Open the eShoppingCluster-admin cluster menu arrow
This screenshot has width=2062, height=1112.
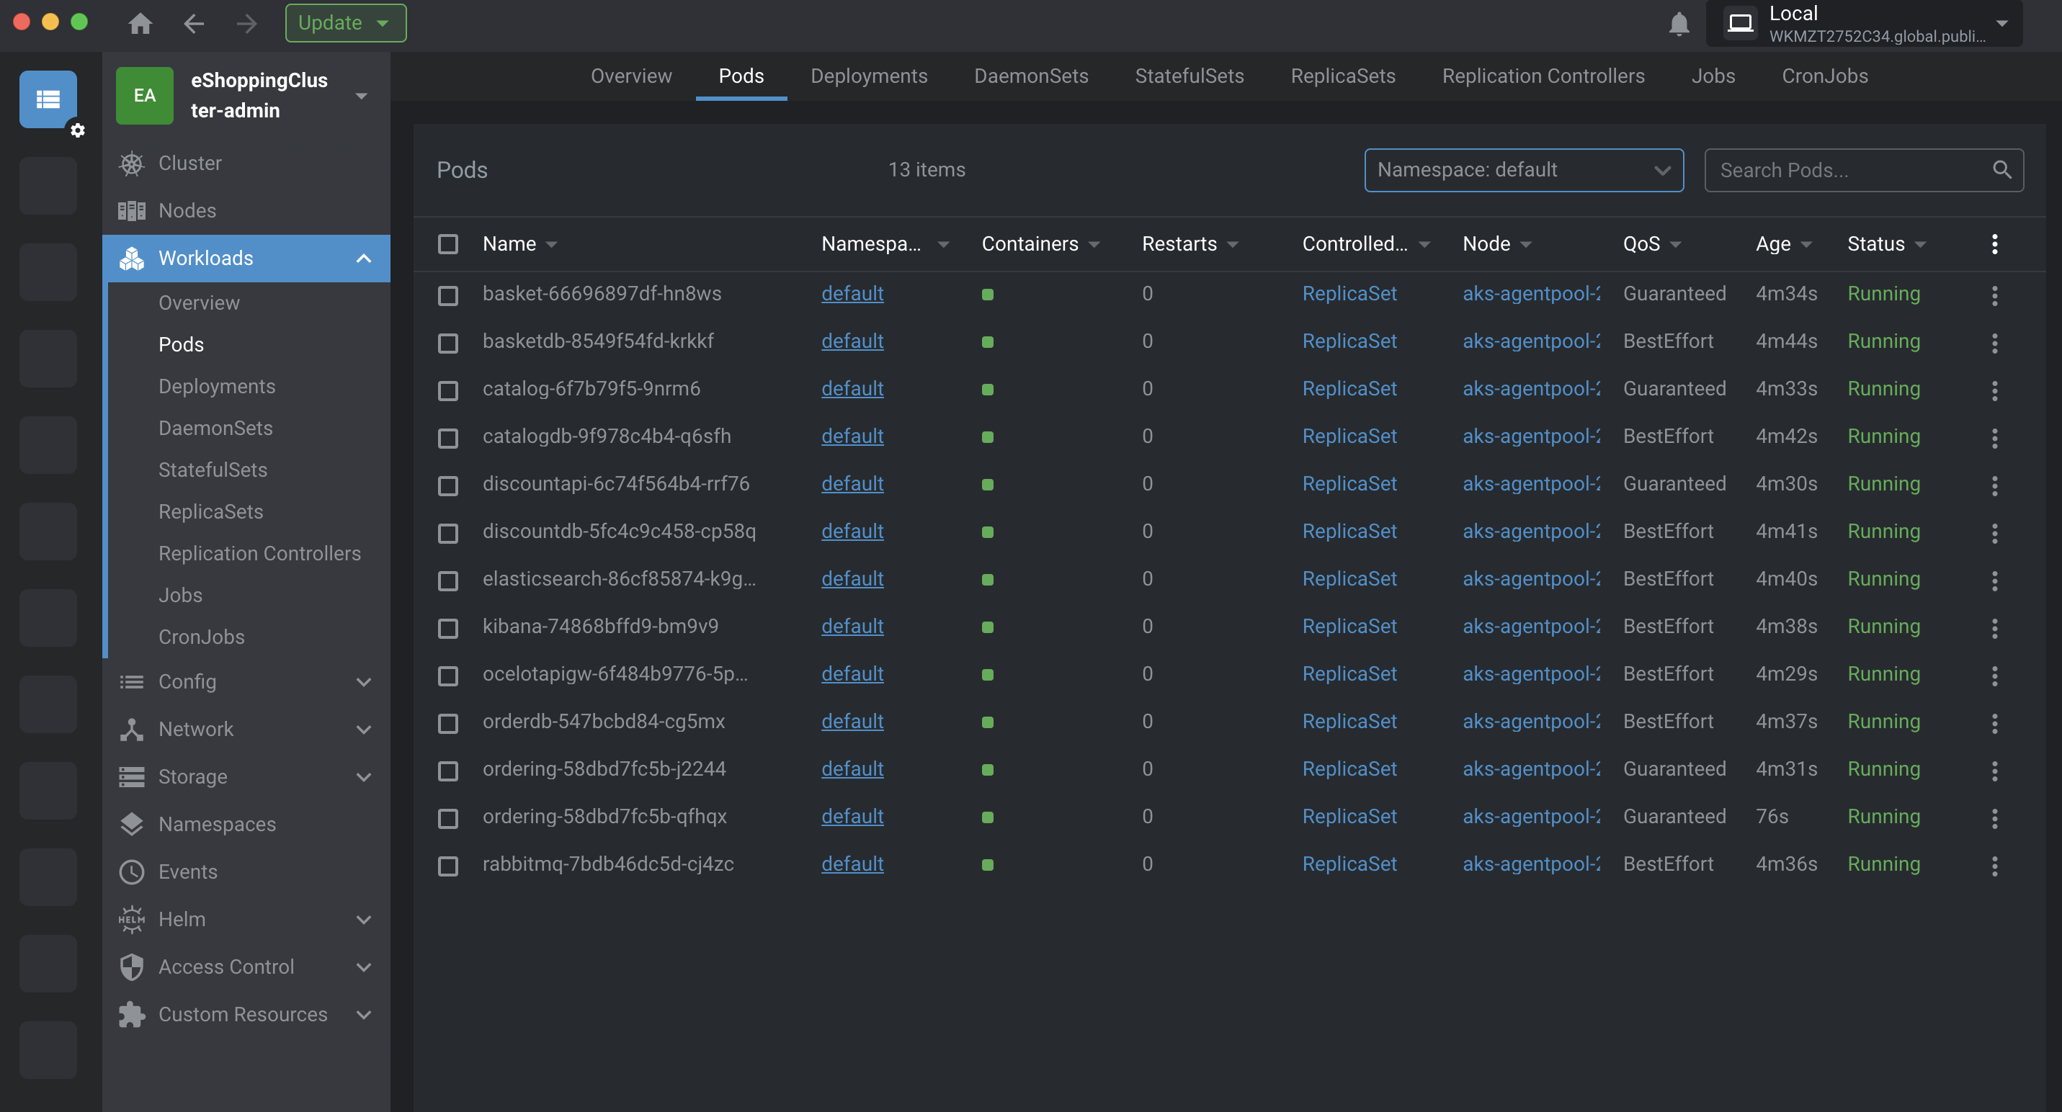click(362, 96)
